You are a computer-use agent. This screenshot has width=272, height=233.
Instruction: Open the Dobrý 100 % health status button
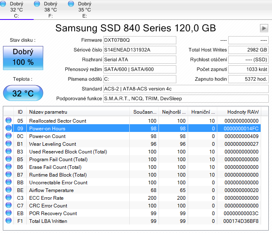tap(23, 58)
